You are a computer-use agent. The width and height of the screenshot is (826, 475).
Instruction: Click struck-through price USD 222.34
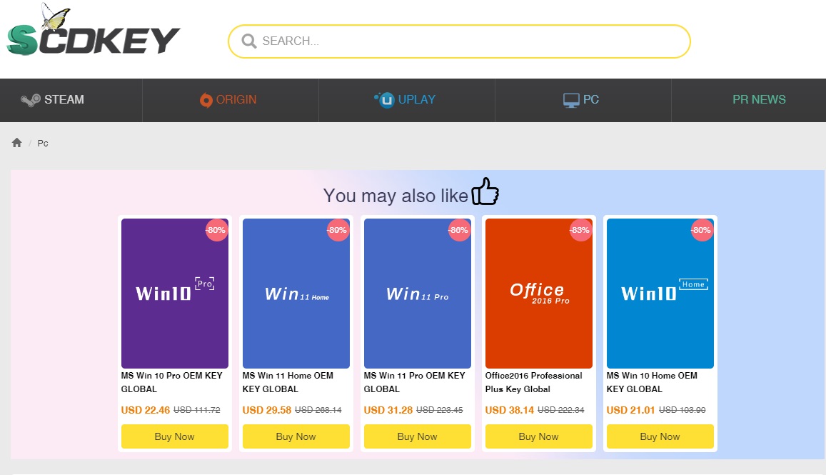[x=561, y=410]
